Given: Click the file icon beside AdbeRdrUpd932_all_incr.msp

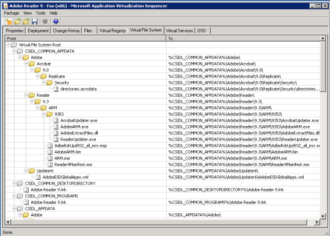Looking at the screenshot, I should tap(50, 146).
